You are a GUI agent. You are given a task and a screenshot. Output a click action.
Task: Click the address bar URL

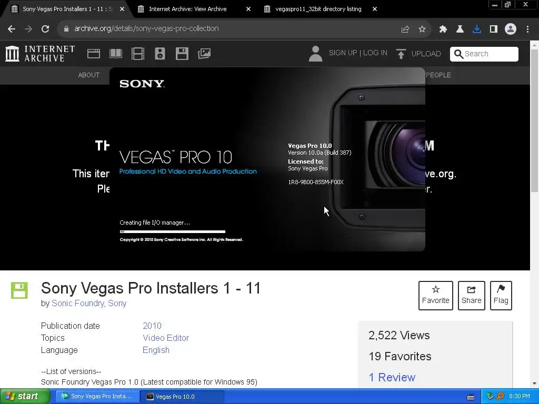coord(146,28)
